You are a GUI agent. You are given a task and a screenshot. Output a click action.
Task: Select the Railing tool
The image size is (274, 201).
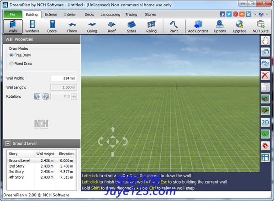pyautogui.click(x=152, y=26)
